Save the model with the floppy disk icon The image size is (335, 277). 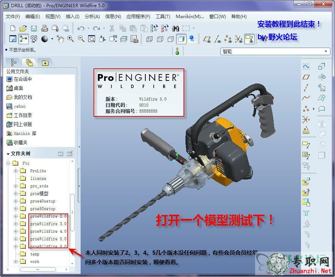(x=34, y=28)
